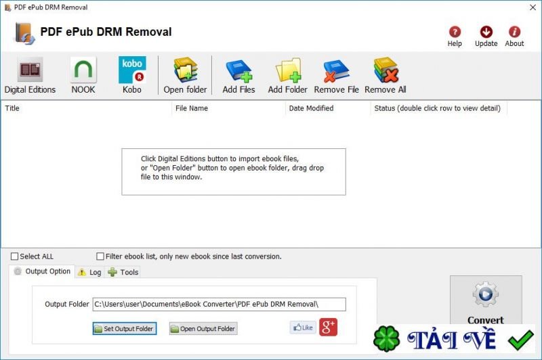The height and width of the screenshot is (360, 542).
Task: Tick the Select ALL checkbox
Action: coord(14,256)
